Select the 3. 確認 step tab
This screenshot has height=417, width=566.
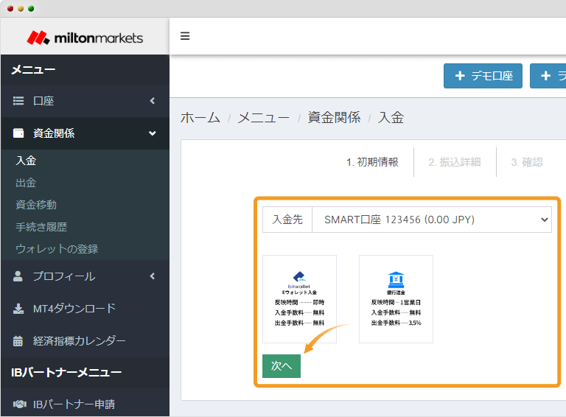tap(527, 162)
